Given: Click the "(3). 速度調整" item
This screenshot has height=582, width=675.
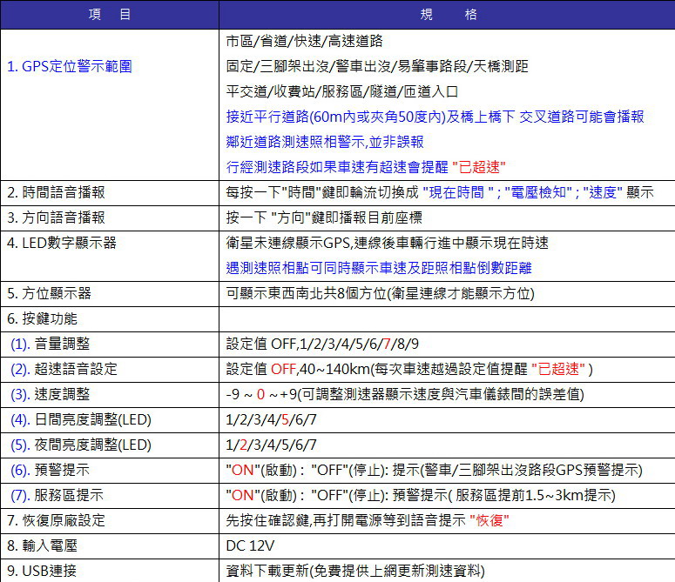Looking at the screenshot, I should (51, 394).
